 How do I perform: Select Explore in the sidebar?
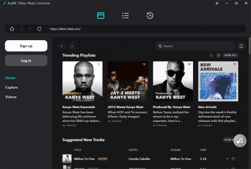(x=11, y=87)
